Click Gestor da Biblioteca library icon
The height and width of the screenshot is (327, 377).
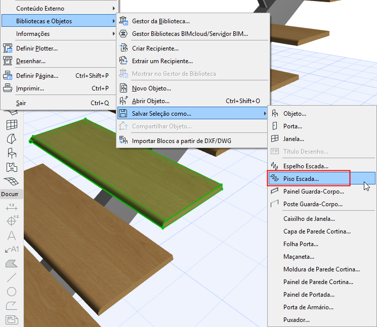[x=123, y=21]
